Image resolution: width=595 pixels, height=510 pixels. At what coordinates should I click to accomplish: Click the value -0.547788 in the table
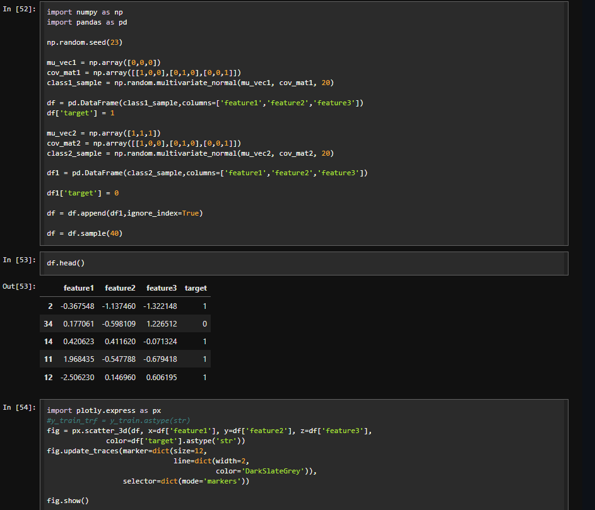[x=119, y=359]
